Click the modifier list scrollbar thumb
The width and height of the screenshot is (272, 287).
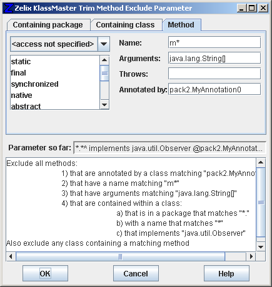click(x=104, y=73)
